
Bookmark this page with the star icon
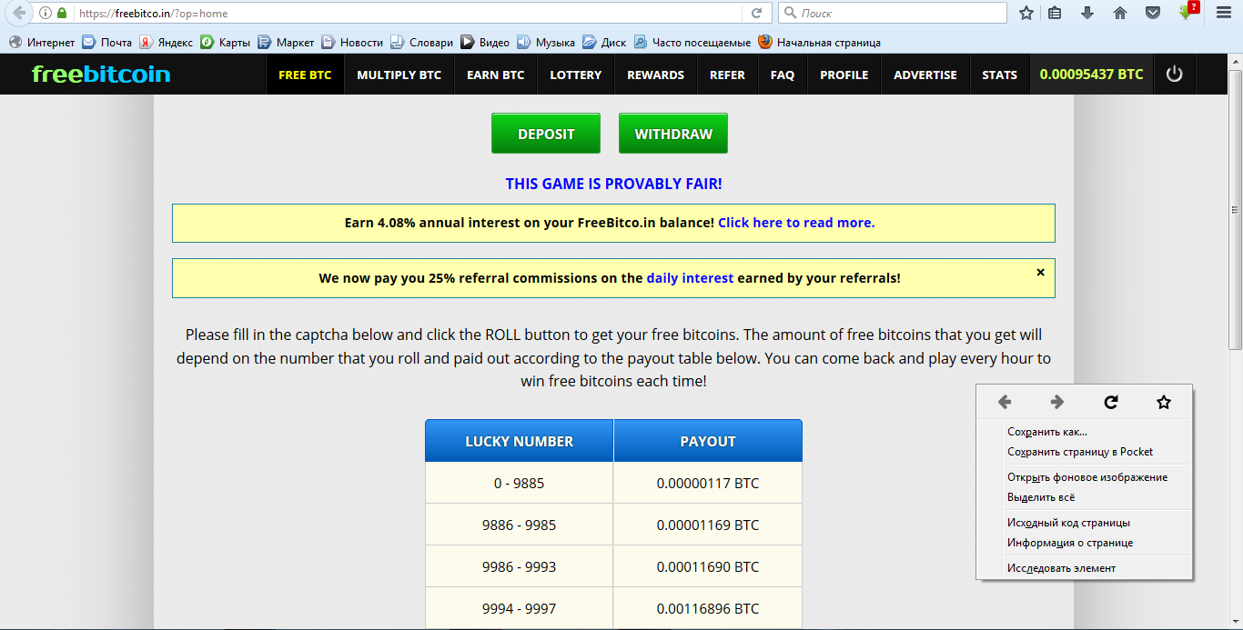(1026, 14)
